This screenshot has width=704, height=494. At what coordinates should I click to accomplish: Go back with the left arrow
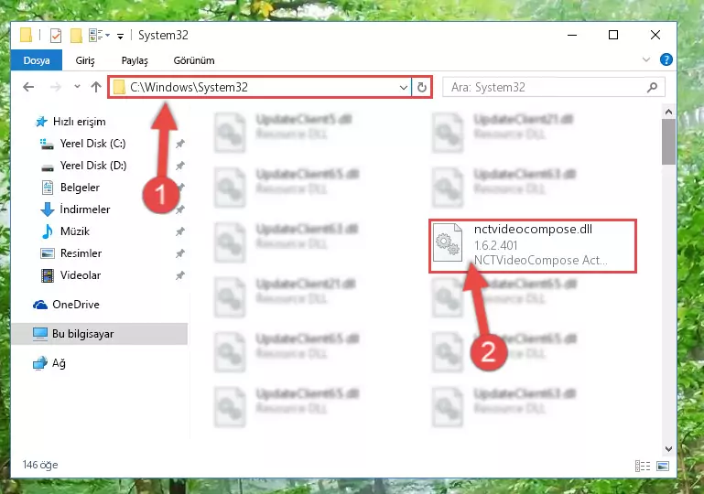tap(28, 87)
